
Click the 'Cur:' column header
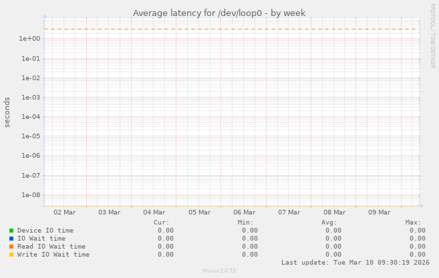click(162, 223)
